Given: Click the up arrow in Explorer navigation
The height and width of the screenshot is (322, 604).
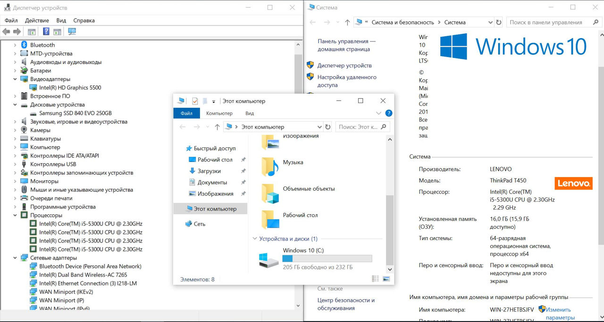Looking at the screenshot, I should pyautogui.click(x=217, y=127).
